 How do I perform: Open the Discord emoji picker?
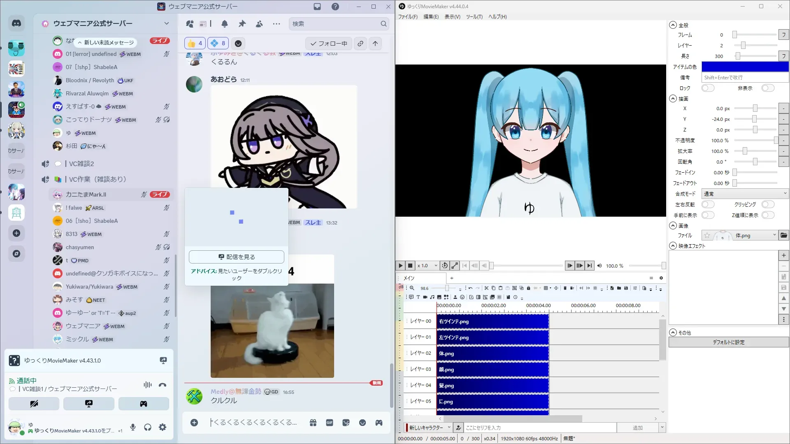click(362, 423)
